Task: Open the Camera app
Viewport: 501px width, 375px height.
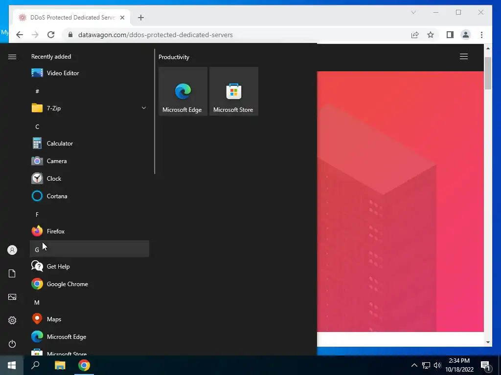Action: click(x=90, y=161)
